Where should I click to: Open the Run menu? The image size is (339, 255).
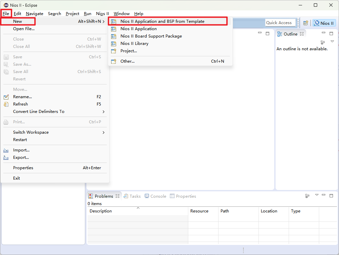[88, 14]
